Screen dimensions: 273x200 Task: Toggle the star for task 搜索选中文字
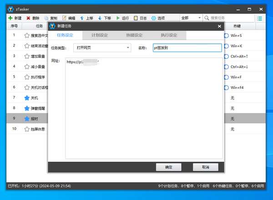[26, 35]
